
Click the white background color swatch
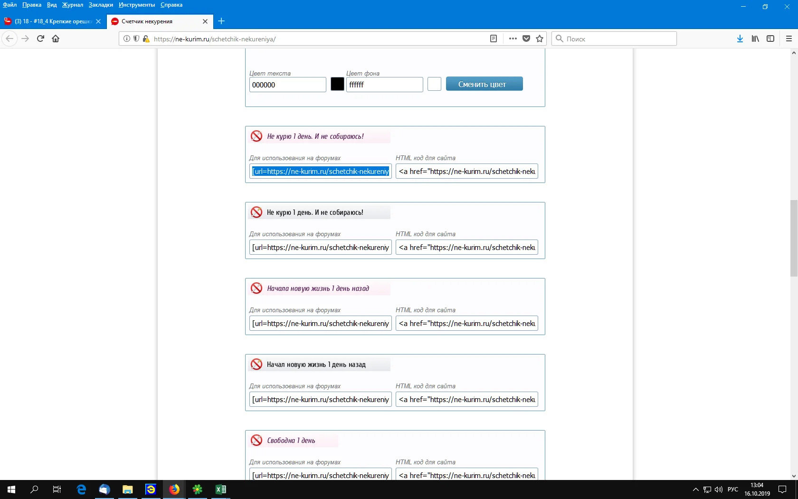tap(434, 84)
